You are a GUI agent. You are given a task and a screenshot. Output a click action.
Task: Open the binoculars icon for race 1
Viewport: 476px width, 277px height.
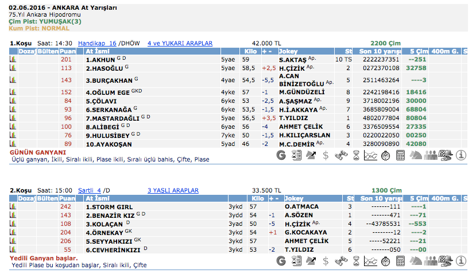(341, 155)
